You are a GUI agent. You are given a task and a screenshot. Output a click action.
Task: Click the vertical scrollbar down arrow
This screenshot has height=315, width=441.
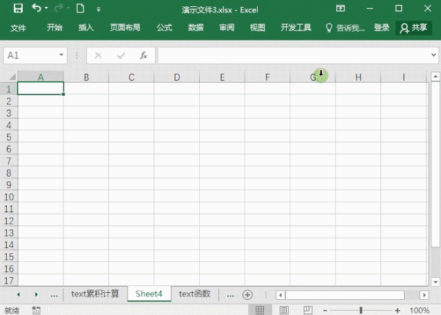435,281
